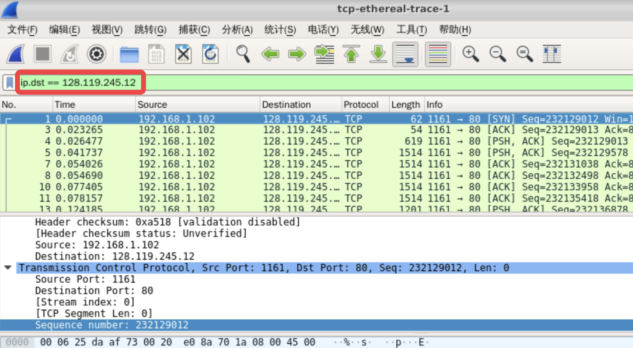Open a capture file folder icon
The image size is (633, 348).
[x=129, y=54]
